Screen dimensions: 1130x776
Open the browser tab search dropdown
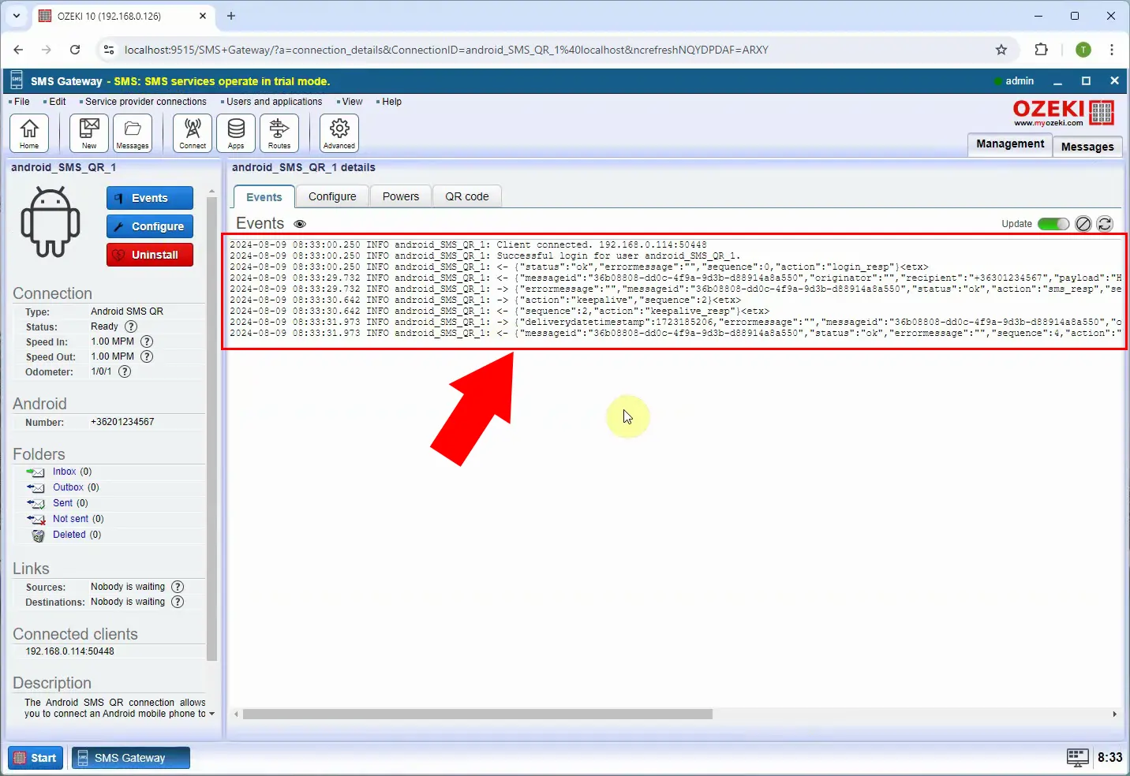click(16, 16)
